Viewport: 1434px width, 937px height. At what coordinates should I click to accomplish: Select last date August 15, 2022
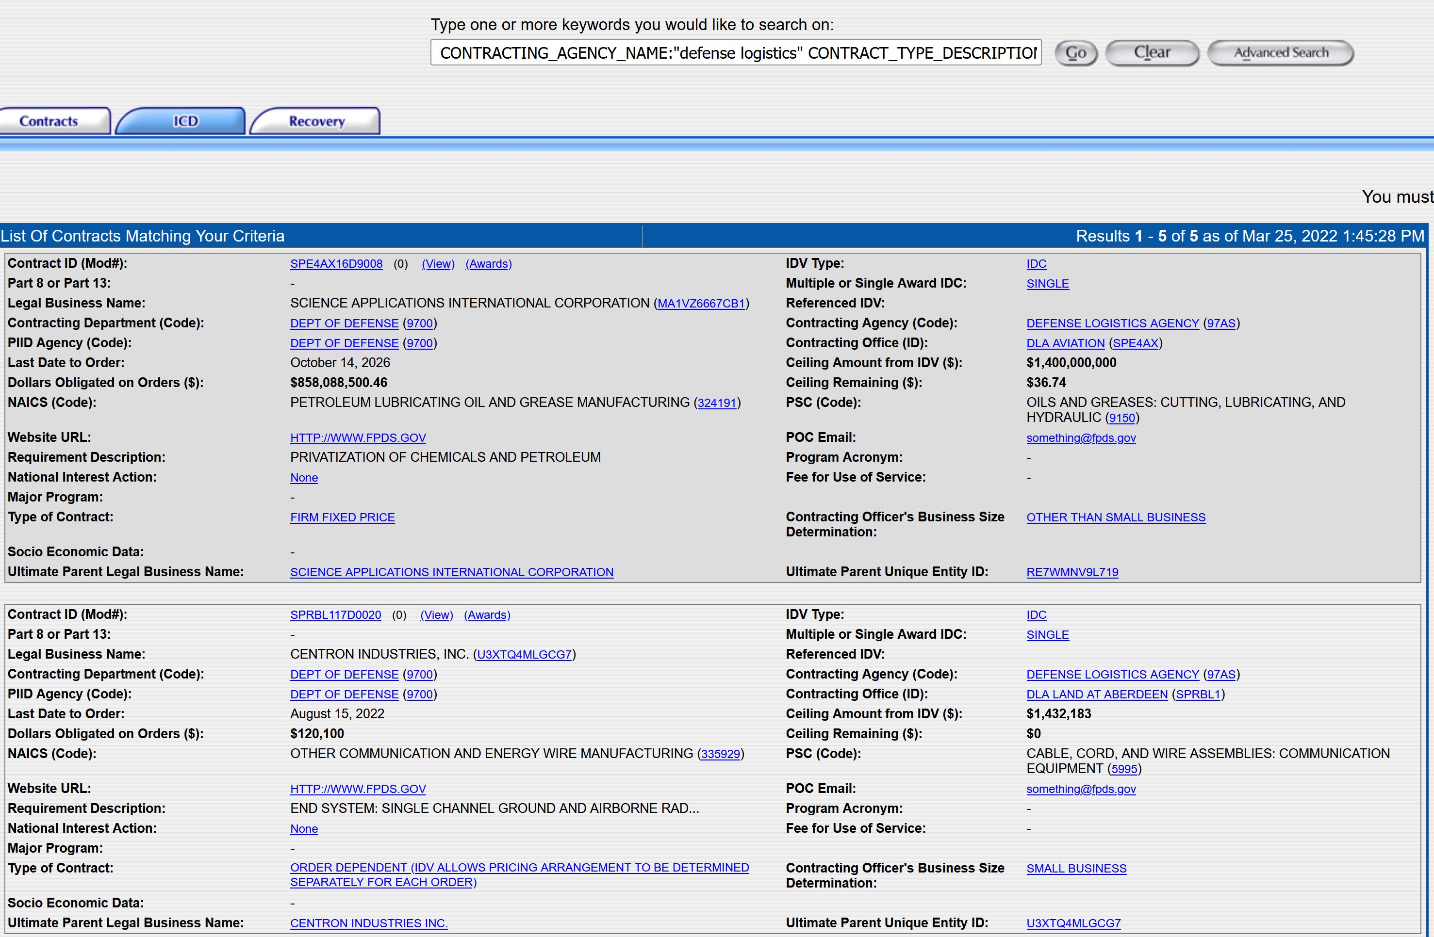pyautogui.click(x=337, y=713)
